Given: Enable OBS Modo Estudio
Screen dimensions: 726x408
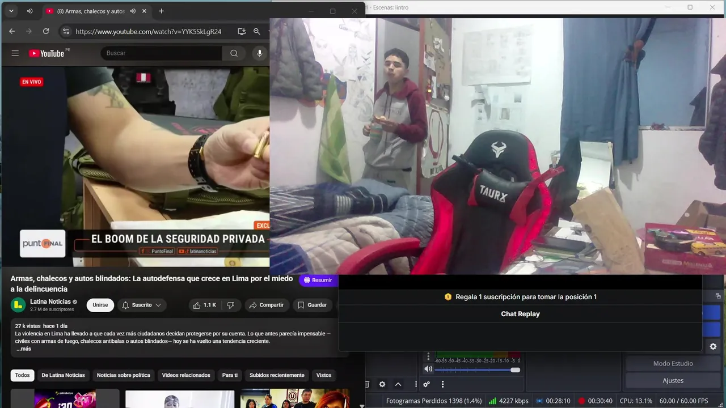Looking at the screenshot, I should click(673, 363).
